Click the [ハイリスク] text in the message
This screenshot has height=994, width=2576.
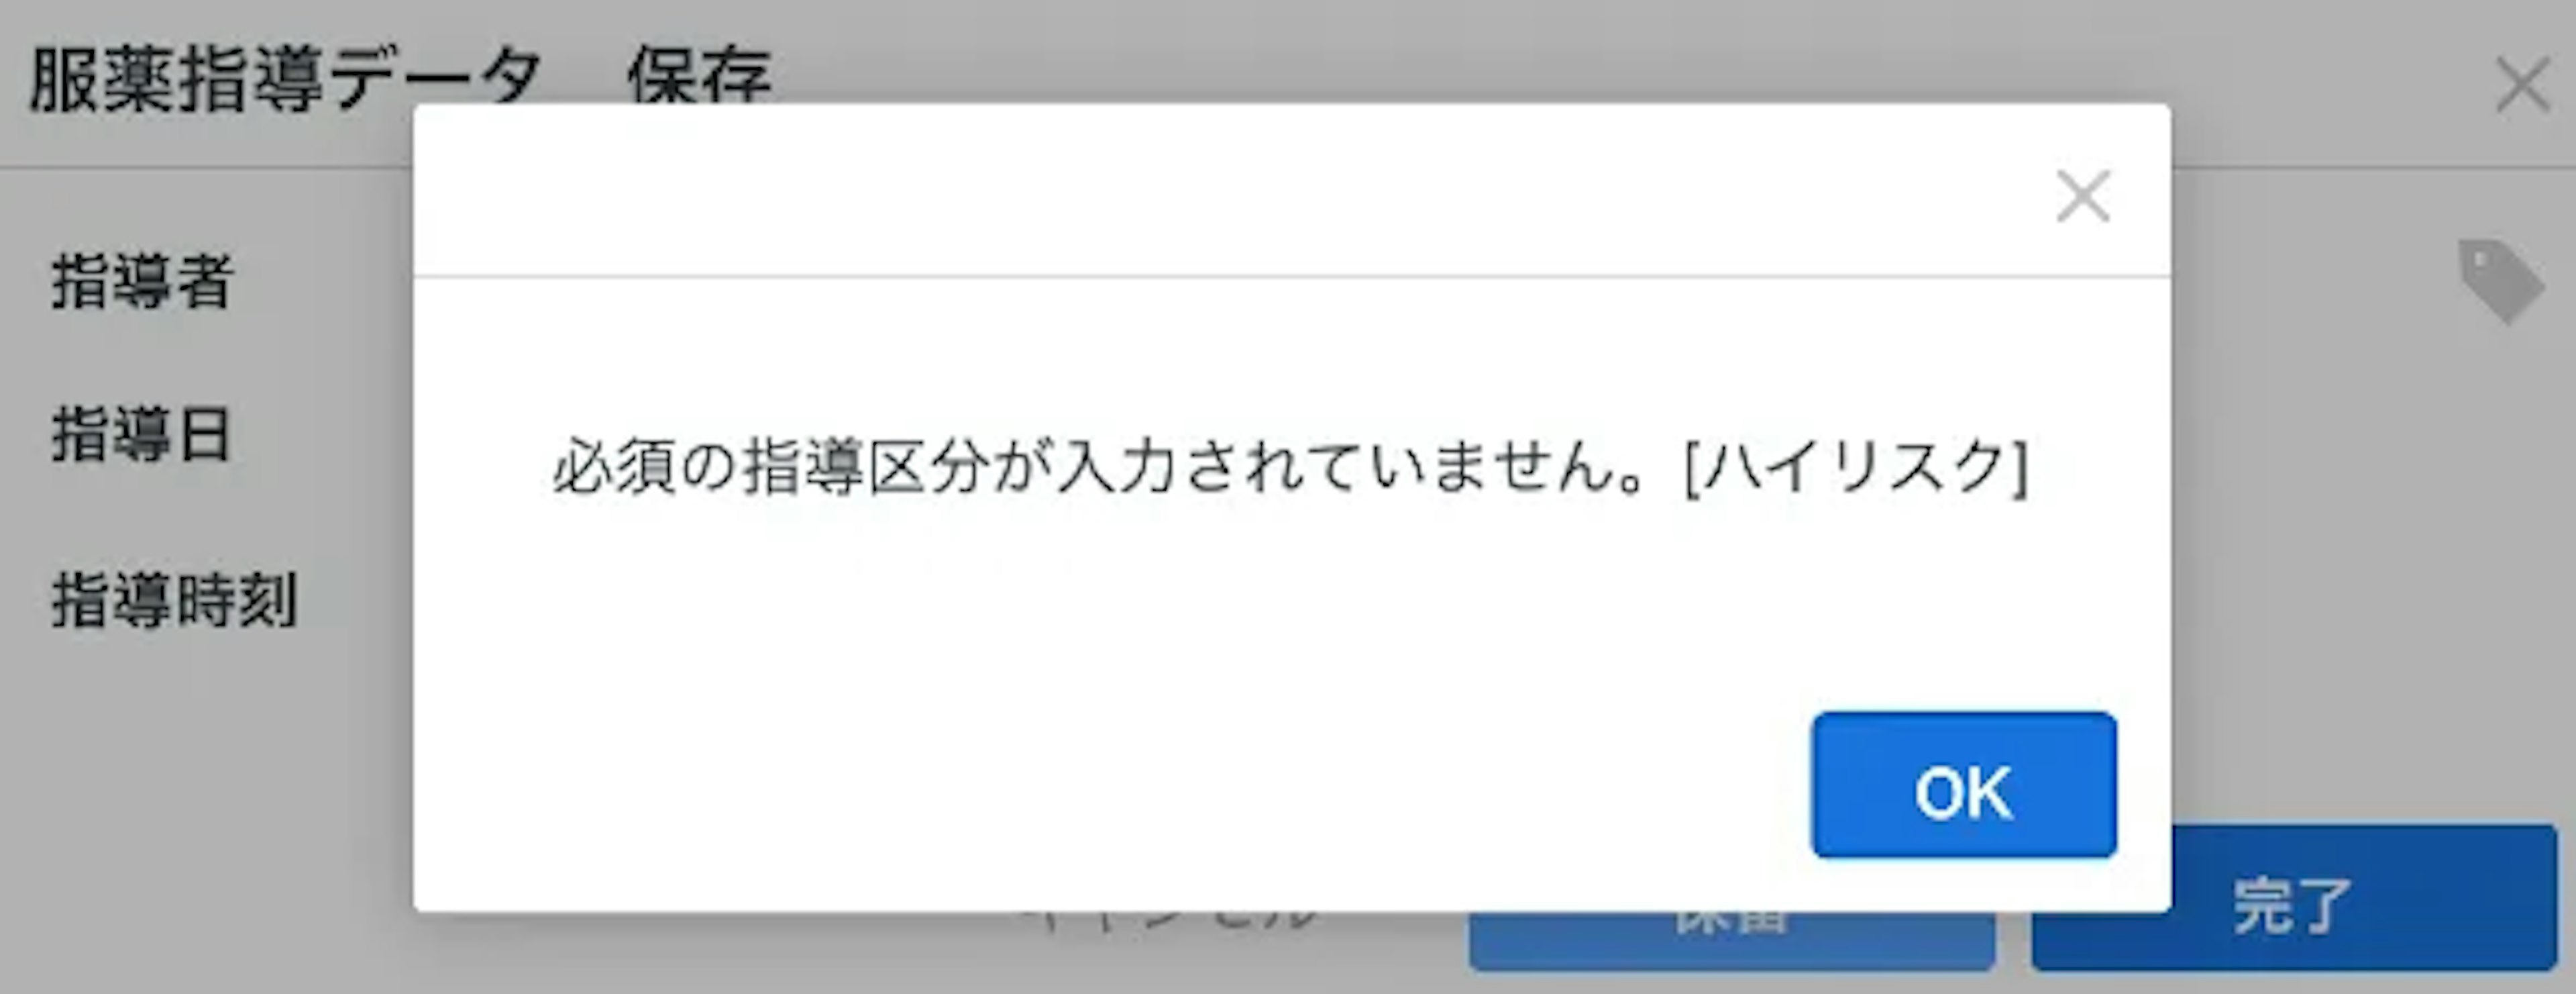1857,467
